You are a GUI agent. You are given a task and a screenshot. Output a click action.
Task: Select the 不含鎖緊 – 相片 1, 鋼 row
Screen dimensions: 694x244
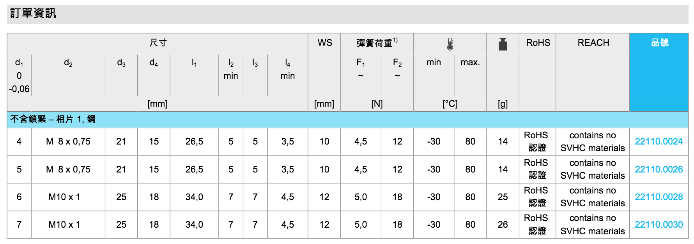click(x=53, y=119)
